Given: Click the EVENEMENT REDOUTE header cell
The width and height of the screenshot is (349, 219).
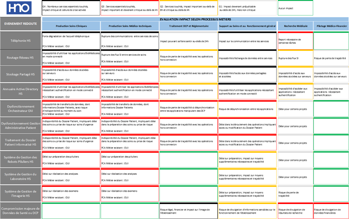Looking at the screenshot, I should tap(21, 23).
